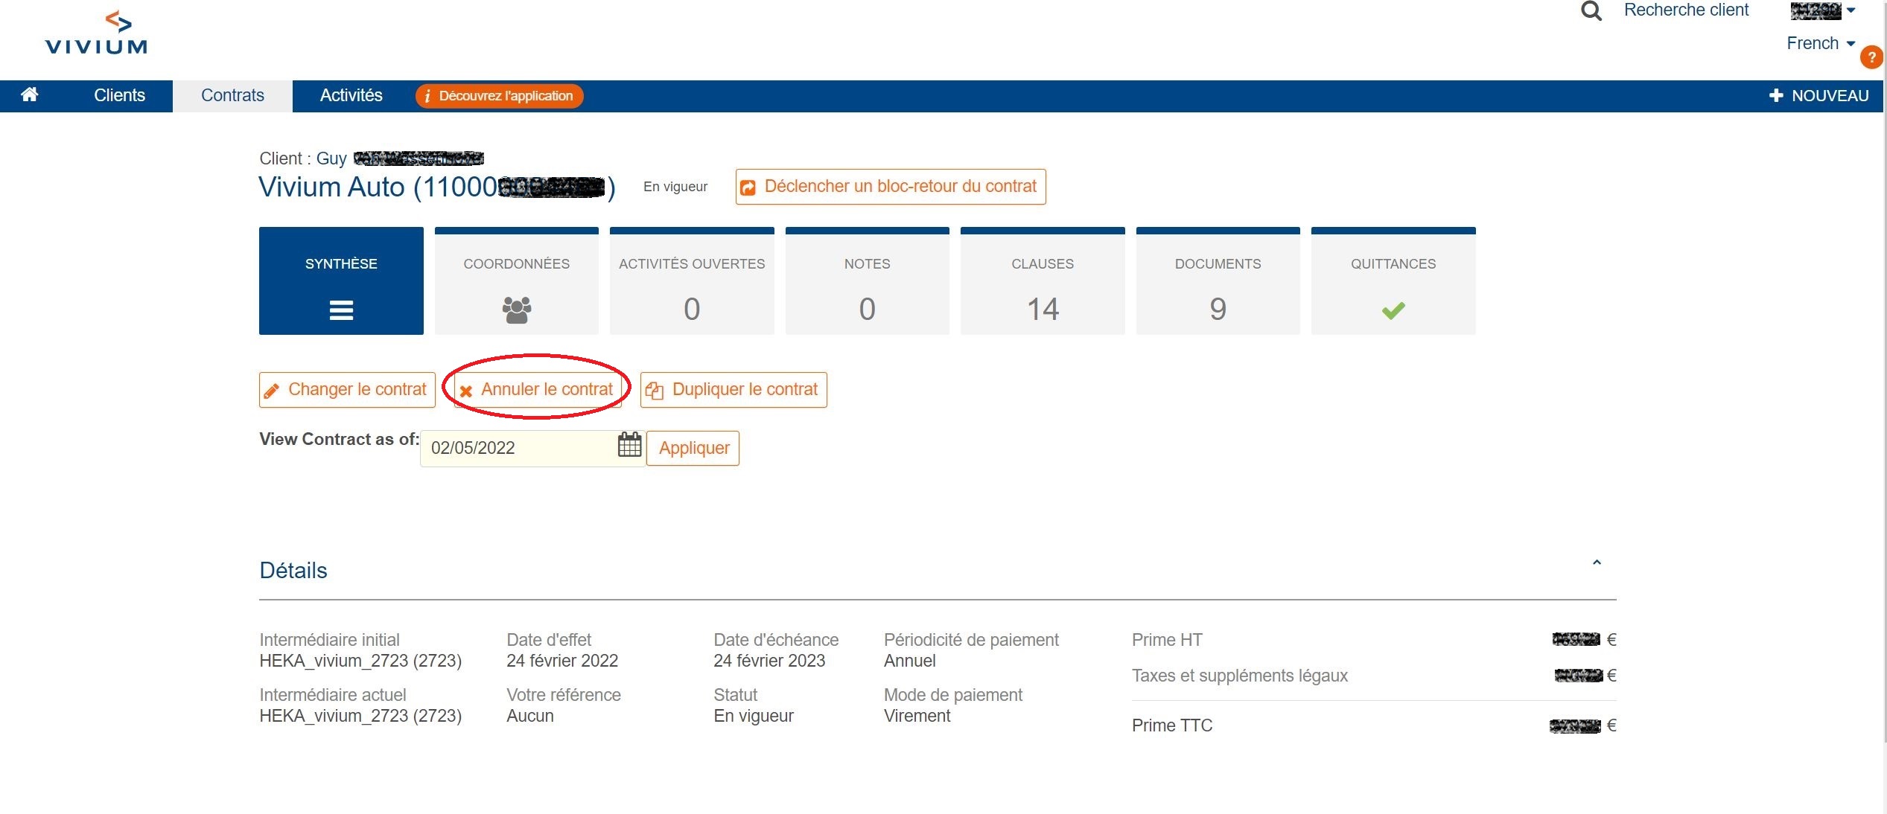
Task: Select the Date d'échéance value 24 février 2023
Action: [769, 661]
